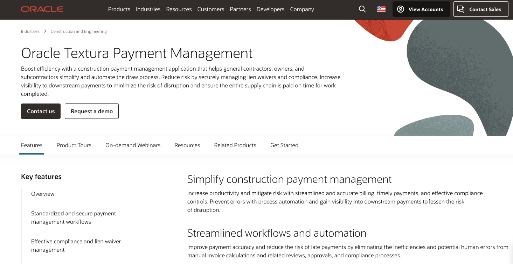513x264 pixels.
Task: Click the Request a demo button
Action: pos(92,111)
